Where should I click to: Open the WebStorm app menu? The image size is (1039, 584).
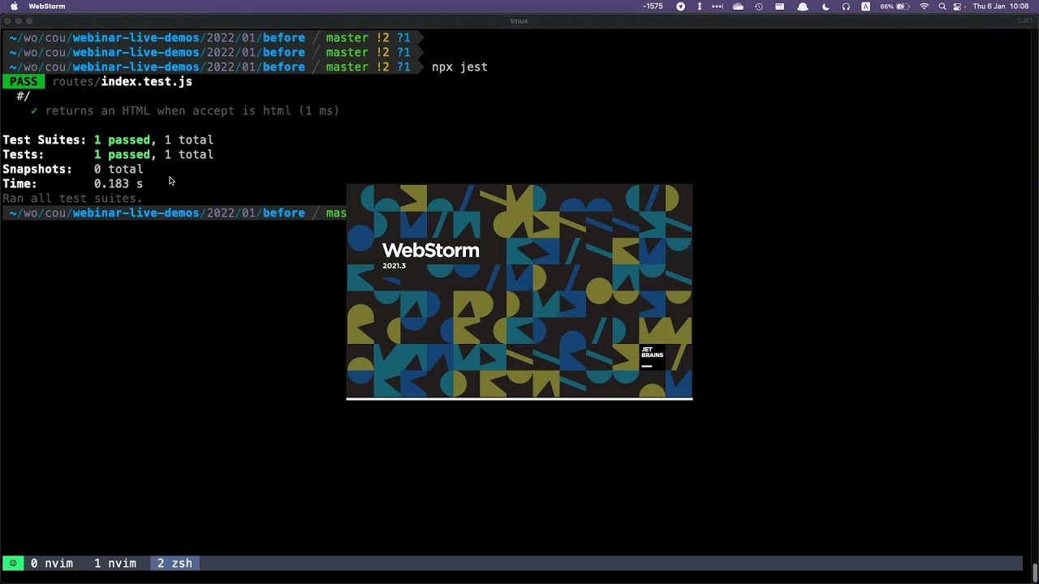pos(46,6)
